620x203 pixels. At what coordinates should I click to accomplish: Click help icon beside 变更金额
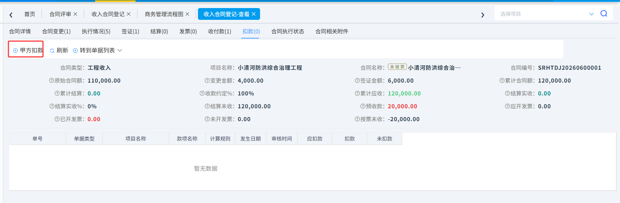click(208, 80)
